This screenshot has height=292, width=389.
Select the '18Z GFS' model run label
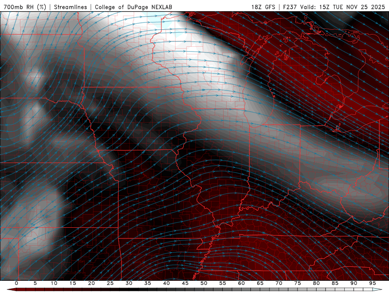(x=263, y=7)
